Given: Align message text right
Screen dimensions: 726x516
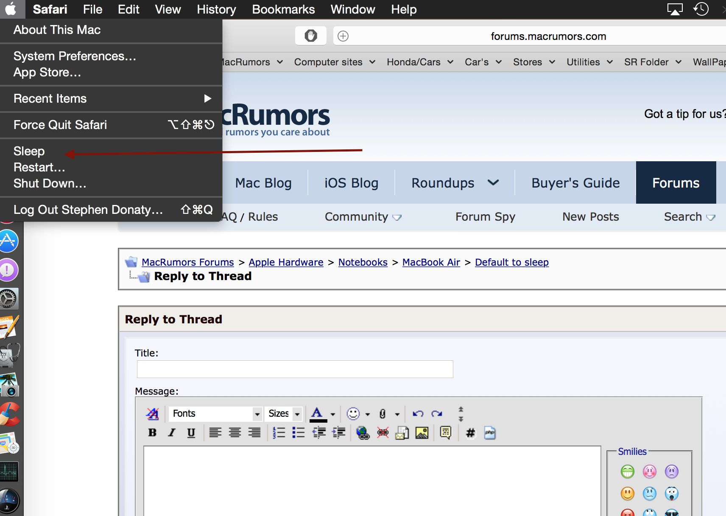Looking at the screenshot, I should coord(254,432).
